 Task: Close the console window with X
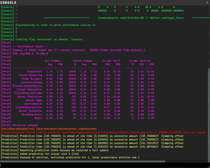(207, 3)
